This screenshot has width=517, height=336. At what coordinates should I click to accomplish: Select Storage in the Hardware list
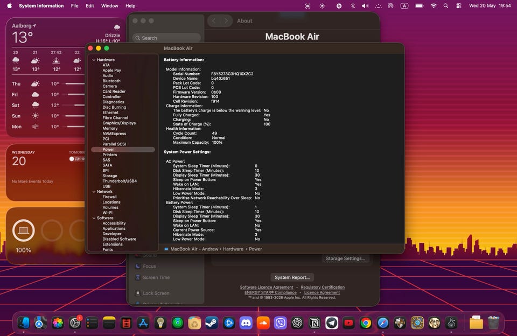(x=110, y=176)
